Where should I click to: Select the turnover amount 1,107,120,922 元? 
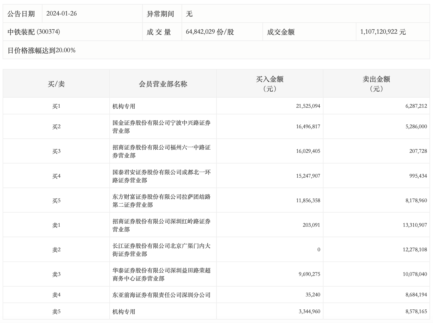point(383,32)
